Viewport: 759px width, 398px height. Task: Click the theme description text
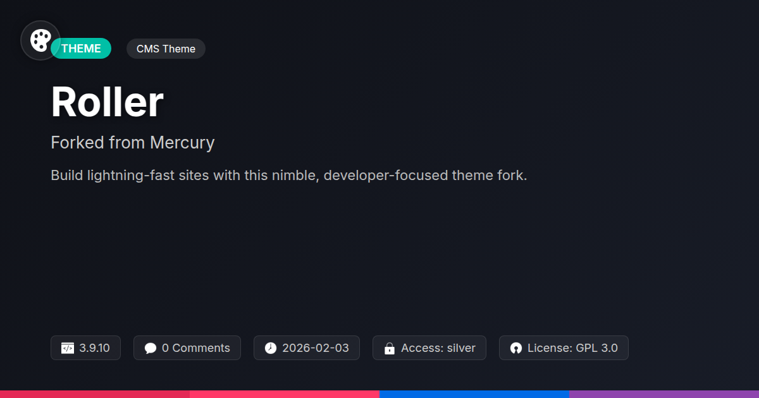click(288, 176)
